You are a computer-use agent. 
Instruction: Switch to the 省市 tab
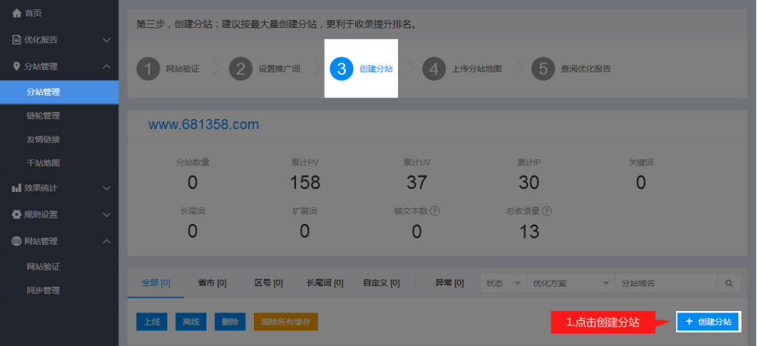pos(212,283)
